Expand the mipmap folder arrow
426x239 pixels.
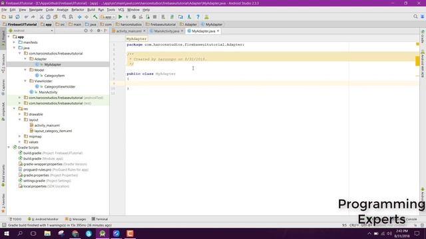coord(19,136)
